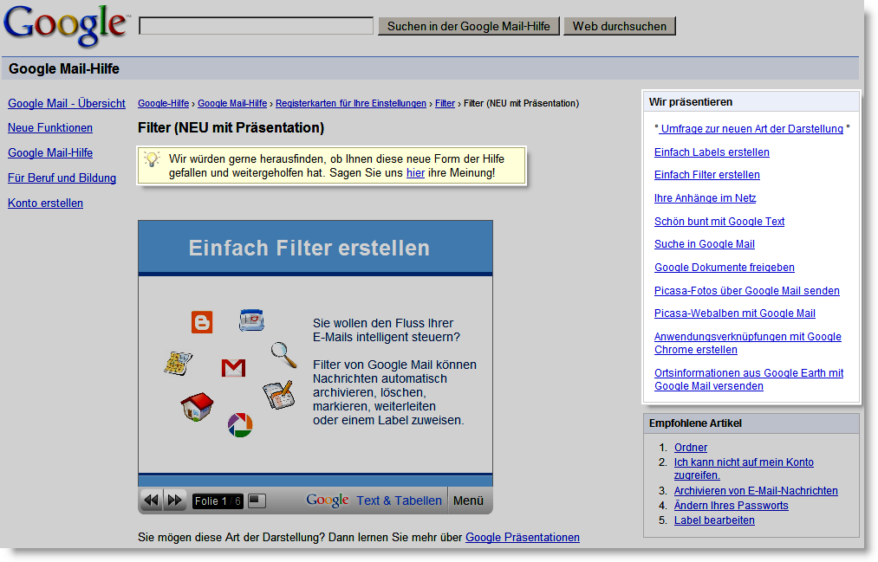This screenshot has width=878, height=562.
Task: Click the Picasa pinwheel icon in the slide
Action: pos(240,425)
